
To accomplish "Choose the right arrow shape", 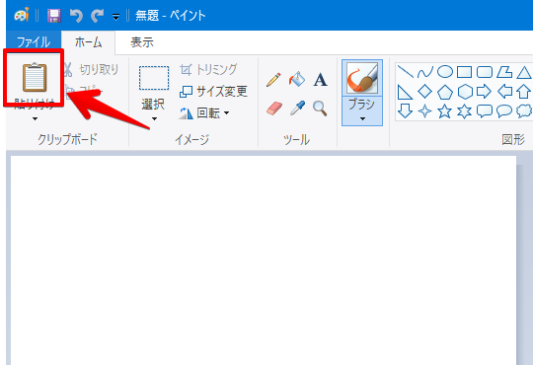I will (484, 92).
